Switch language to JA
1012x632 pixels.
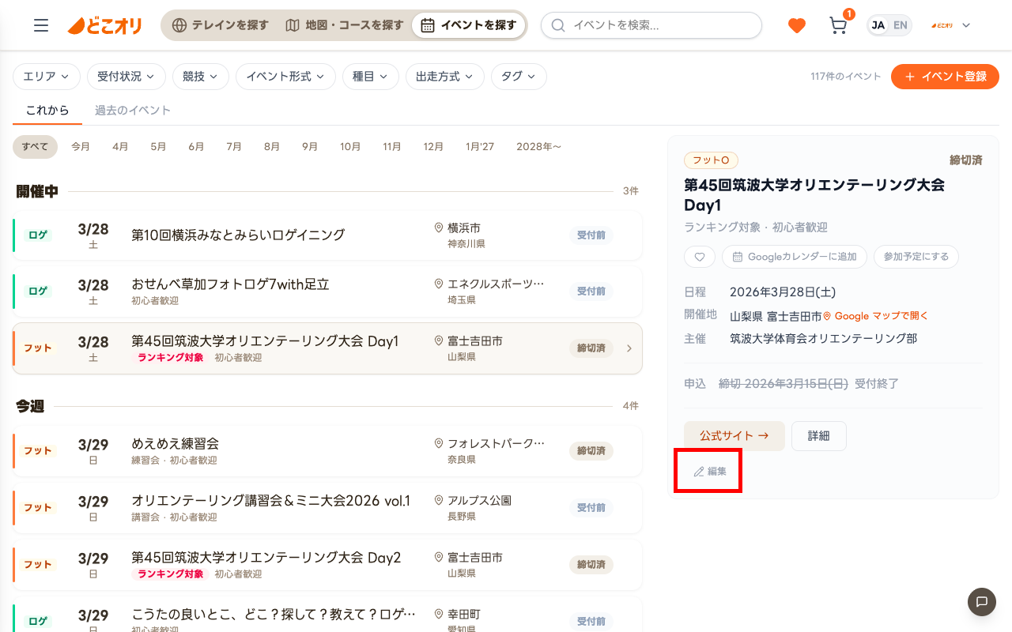point(878,25)
